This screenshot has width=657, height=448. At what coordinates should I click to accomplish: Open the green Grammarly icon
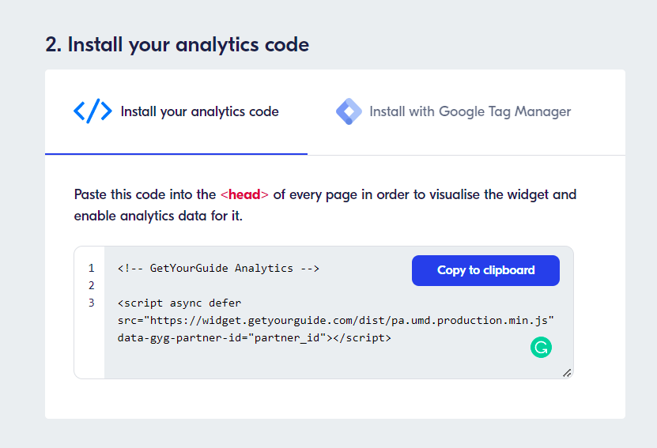click(541, 348)
